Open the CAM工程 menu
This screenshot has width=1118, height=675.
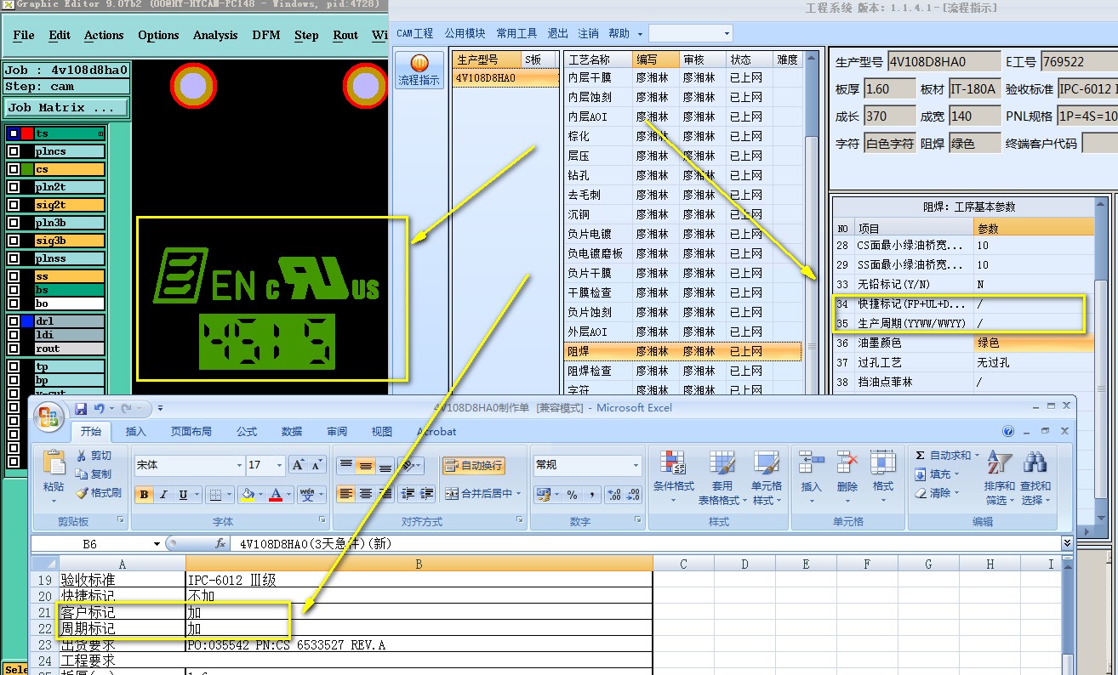click(415, 33)
